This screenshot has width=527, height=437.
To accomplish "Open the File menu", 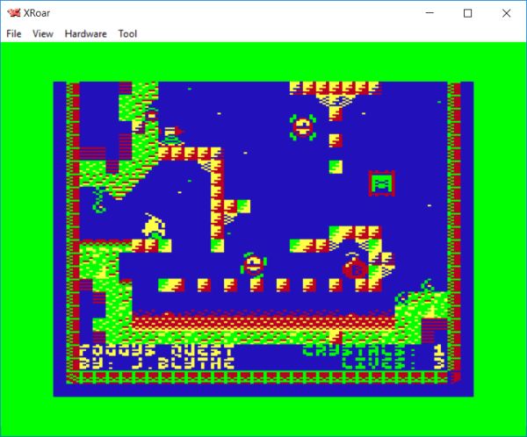I will click(13, 34).
